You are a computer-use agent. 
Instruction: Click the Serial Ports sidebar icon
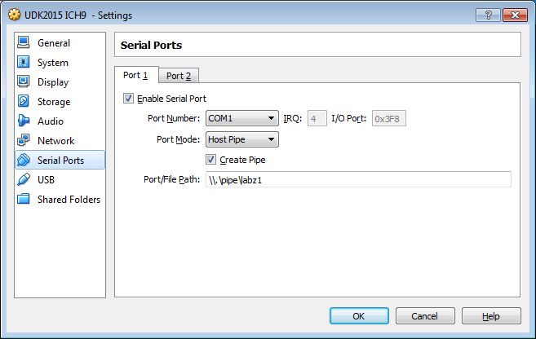click(x=23, y=160)
